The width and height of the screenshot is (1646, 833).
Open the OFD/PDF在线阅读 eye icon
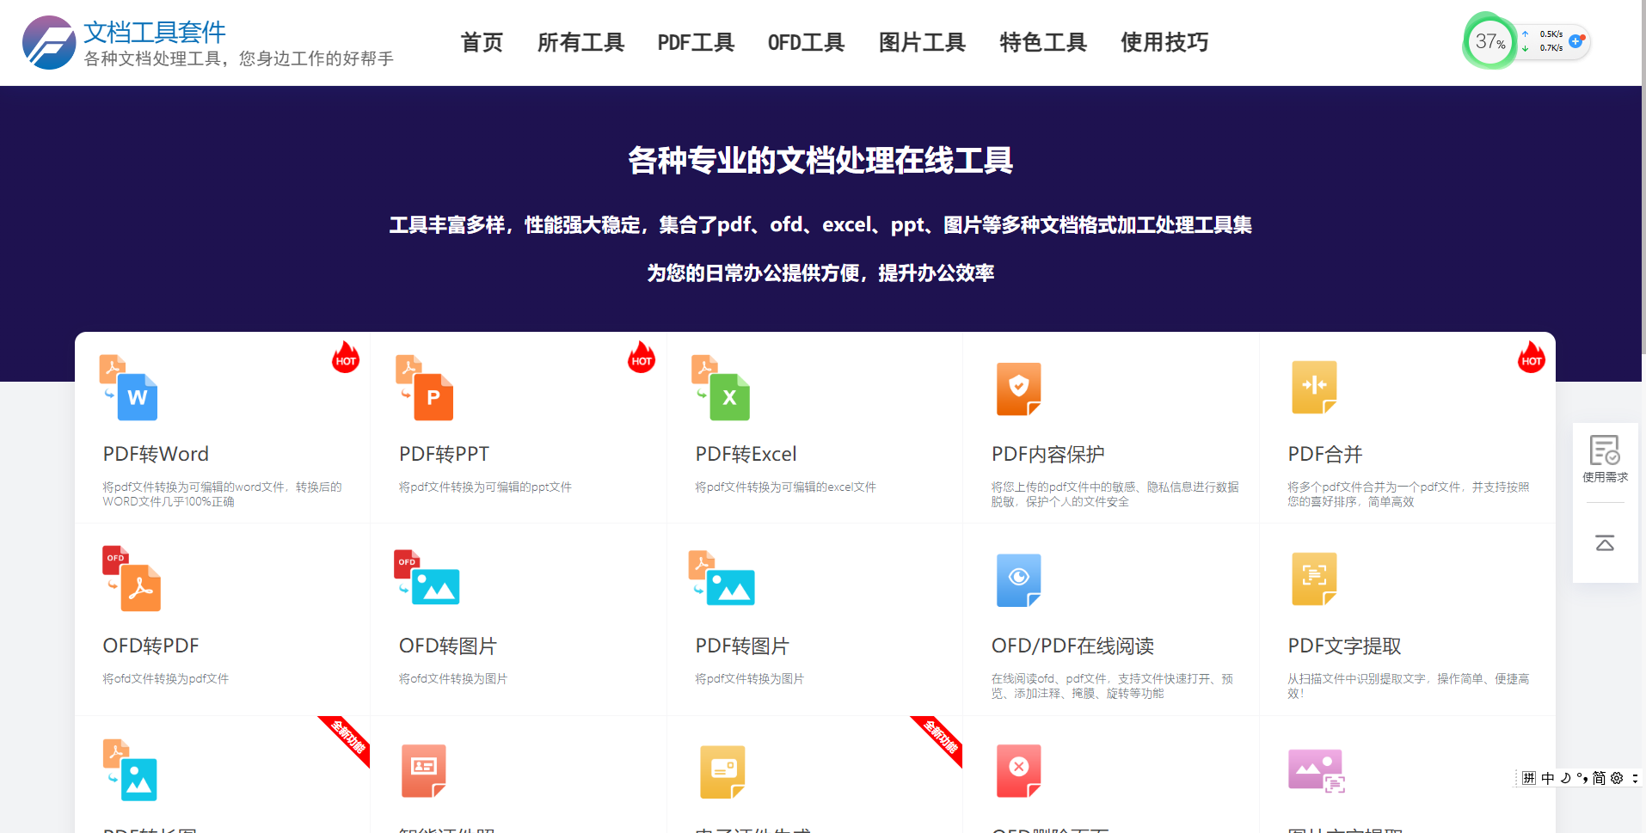pyautogui.click(x=1019, y=579)
